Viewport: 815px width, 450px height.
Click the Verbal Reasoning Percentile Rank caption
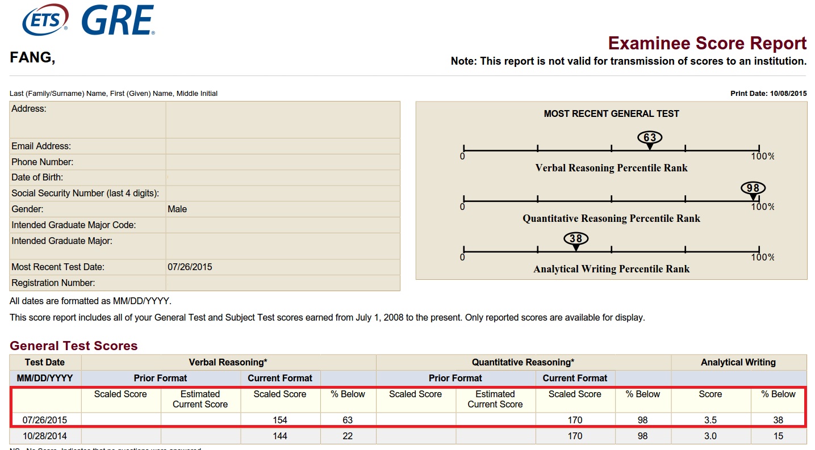pyautogui.click(x=612, y=168)
